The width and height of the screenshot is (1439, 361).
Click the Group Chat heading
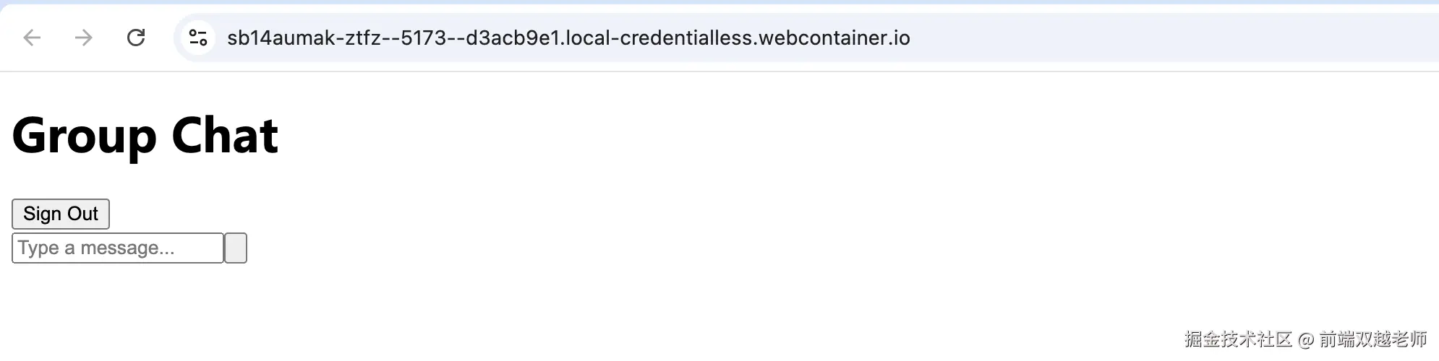[145, 136]
